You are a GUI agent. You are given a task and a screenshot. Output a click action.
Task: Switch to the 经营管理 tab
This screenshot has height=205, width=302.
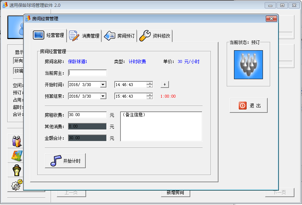[49, 35]
